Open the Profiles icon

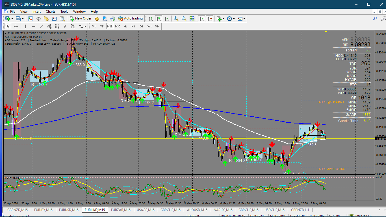[x=18, y=19]
